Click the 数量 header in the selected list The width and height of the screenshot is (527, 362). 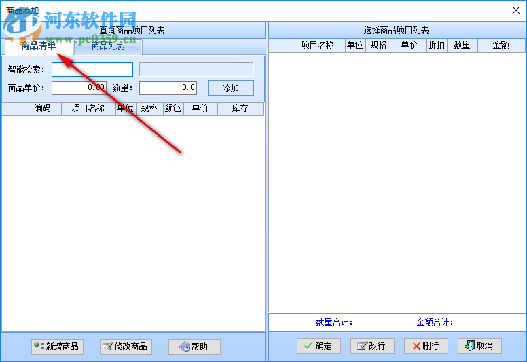(462, 46)
